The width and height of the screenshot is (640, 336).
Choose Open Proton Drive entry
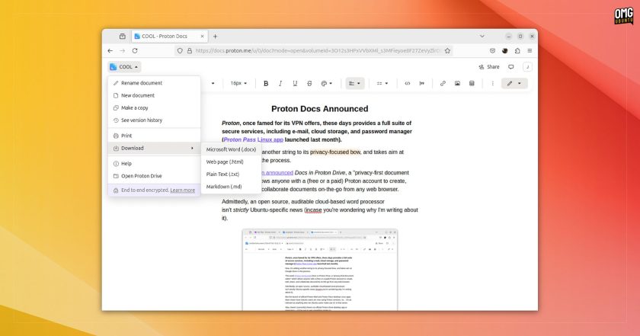tap(154, 176)
